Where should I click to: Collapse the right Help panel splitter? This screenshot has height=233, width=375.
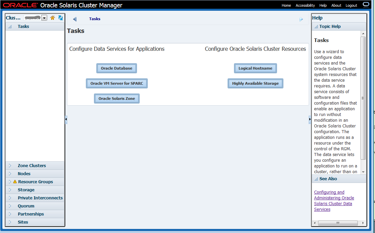click(x=310, y=119)
